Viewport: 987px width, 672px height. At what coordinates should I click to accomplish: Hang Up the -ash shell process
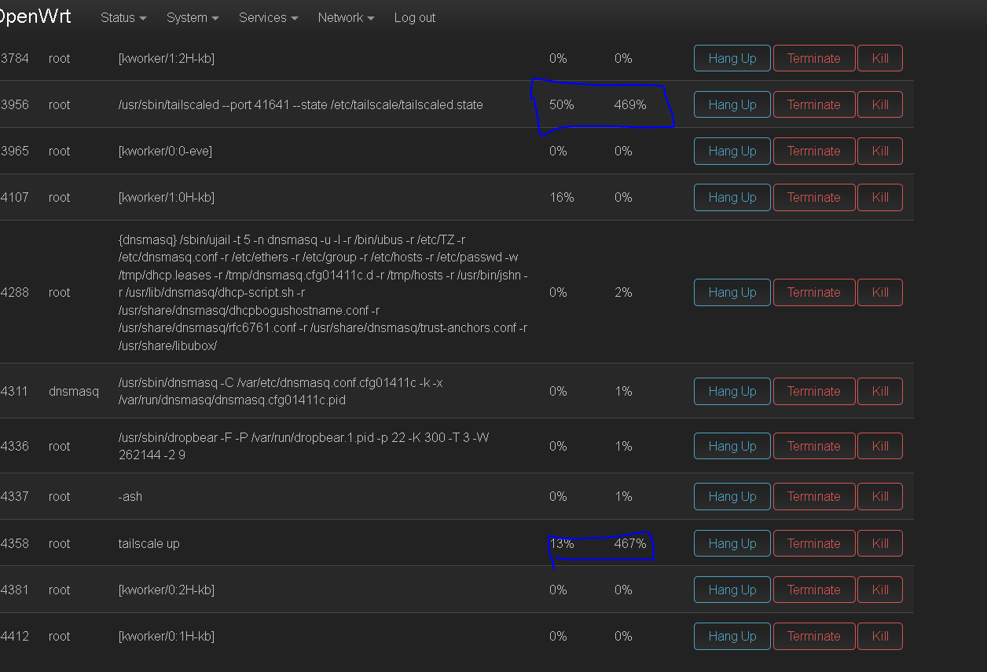(732, 496)
